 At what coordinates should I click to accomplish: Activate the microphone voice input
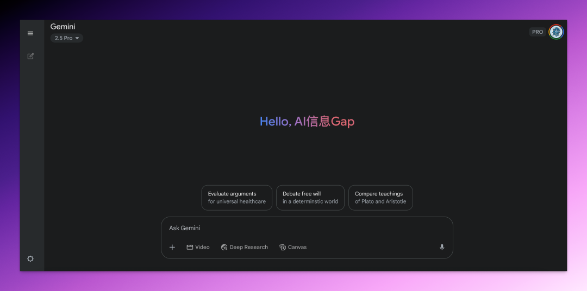(x=442, y=247)
